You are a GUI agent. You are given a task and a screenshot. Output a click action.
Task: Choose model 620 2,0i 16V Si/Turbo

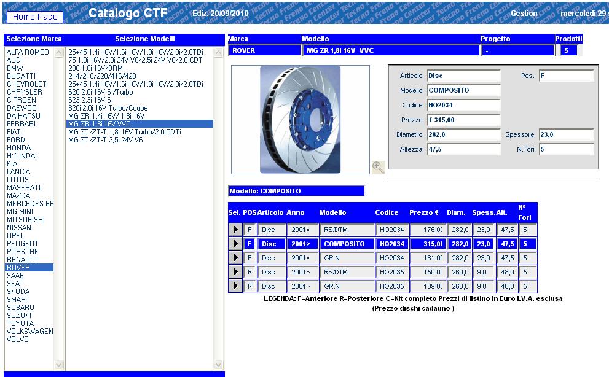coord(101,92)
